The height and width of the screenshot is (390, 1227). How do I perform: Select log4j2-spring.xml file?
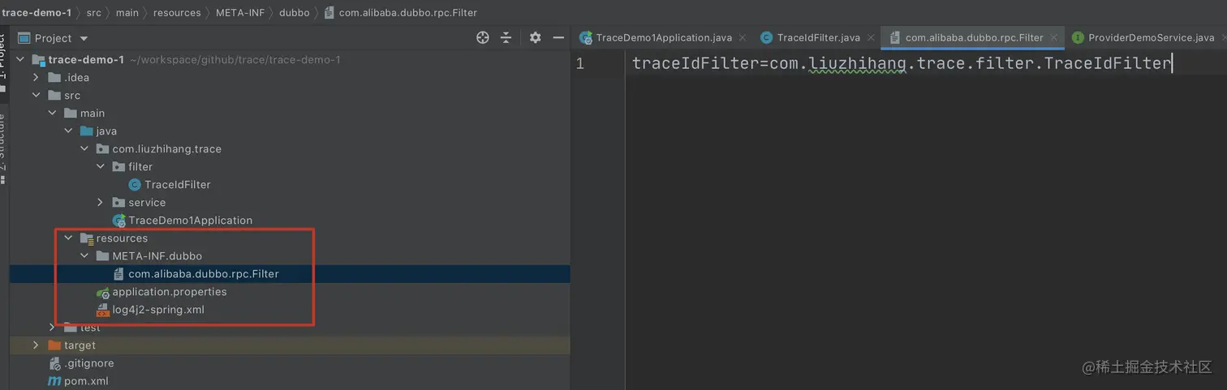(x=158, y=310)
